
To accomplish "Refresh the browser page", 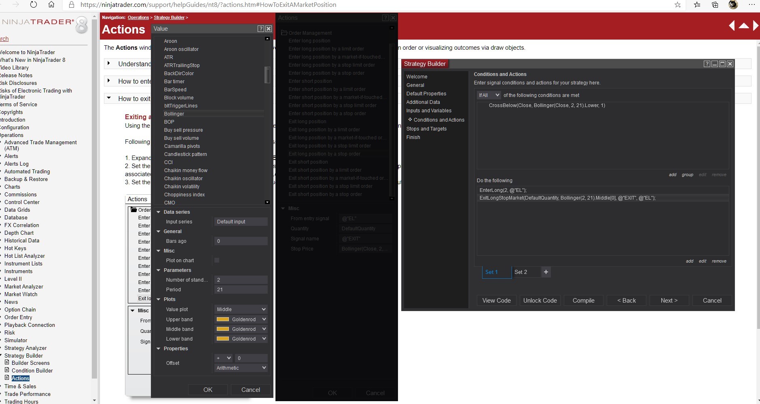I will tap(34, 4).
